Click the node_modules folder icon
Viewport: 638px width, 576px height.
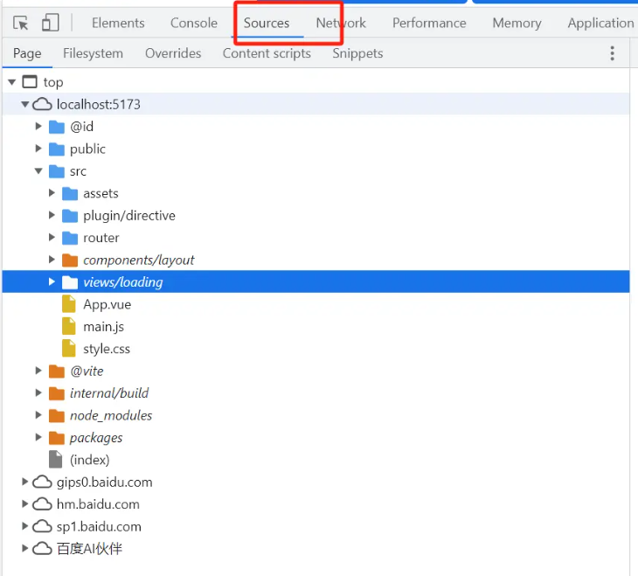click(x=57, y=415)
